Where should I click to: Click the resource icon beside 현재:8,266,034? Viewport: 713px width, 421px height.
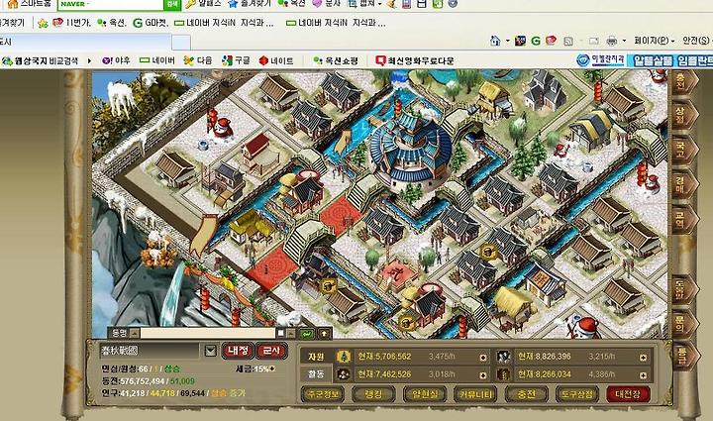[x=503, y=374]
